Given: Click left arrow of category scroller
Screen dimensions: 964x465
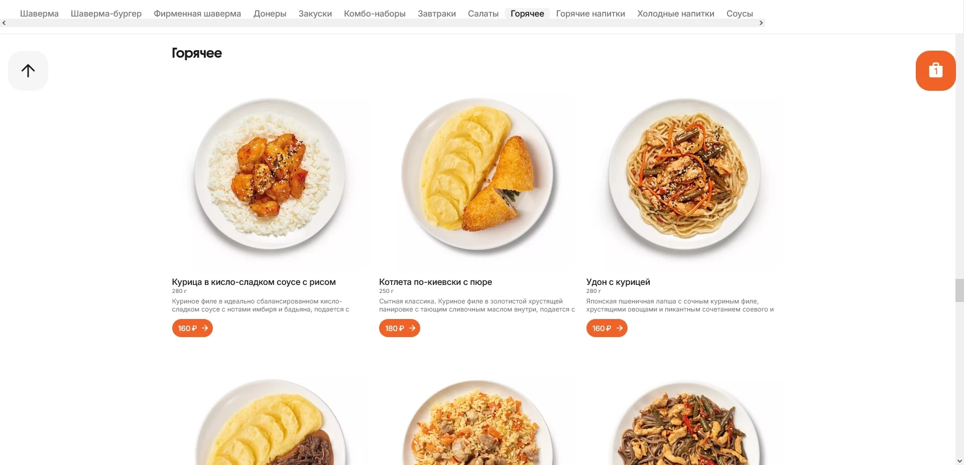Looking at the screenshot, I should pyautogui.click(x=4, y=23).
